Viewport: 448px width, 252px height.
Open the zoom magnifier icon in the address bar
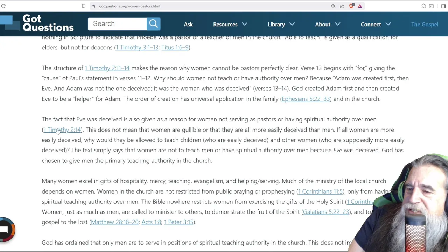click(x=333, y=6)
